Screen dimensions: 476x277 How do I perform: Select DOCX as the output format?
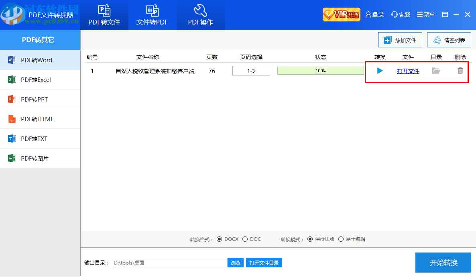tap(220, 239)
